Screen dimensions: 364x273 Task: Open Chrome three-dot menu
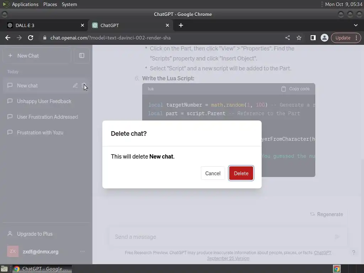[x=357, y=38]
